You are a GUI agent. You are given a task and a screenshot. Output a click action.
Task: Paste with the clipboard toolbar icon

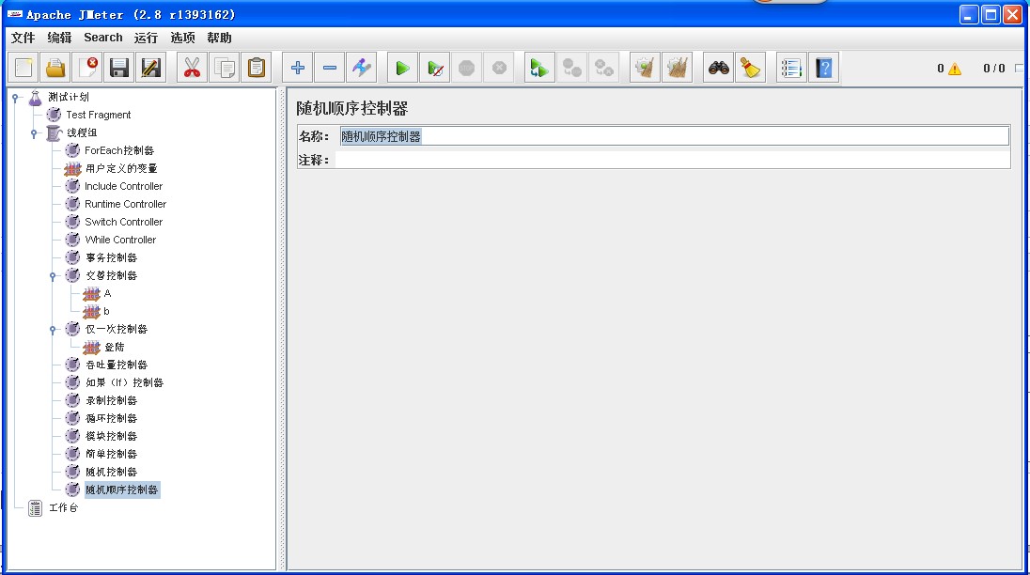(257, 68)
